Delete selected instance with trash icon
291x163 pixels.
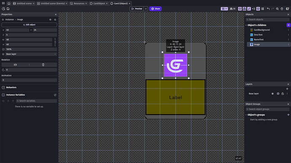coord(282,9)
